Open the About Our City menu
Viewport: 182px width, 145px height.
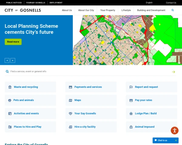pos(86,10)
